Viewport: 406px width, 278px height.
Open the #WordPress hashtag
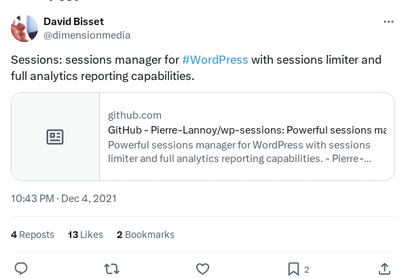[215, 60]
